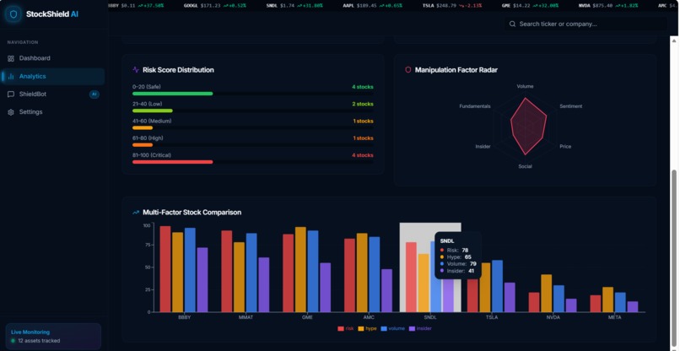This screenshot has width=680, height=351.
Task: Click the SNDL axis label
Action: pos(430,317)
